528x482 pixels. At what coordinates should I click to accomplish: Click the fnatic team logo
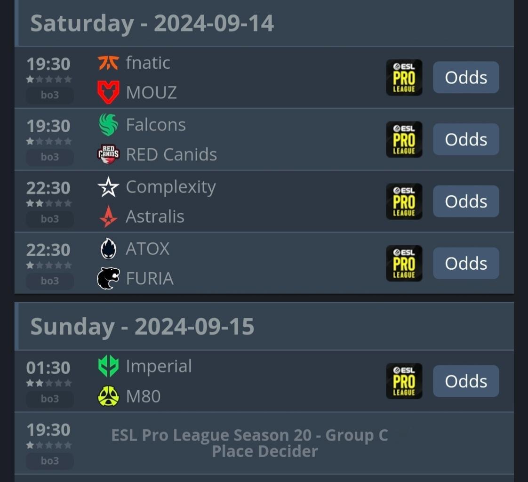point(108,63)
